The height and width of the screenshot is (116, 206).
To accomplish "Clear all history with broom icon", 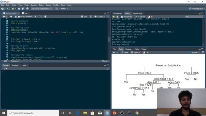I will tap(152, 17).
